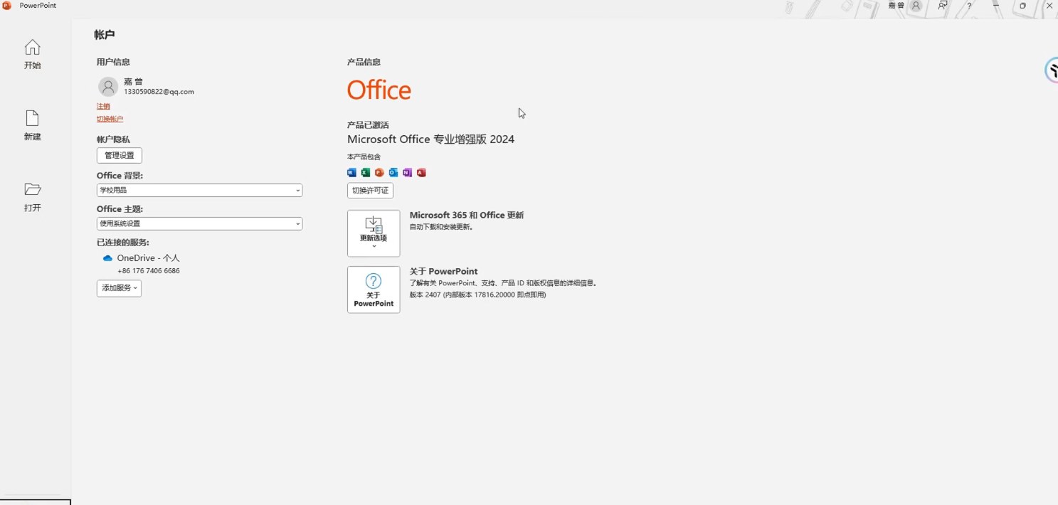1058x505 pixels.
Task: Open the 关于 PowerPoint square button
Action: (x=374, y=289)
